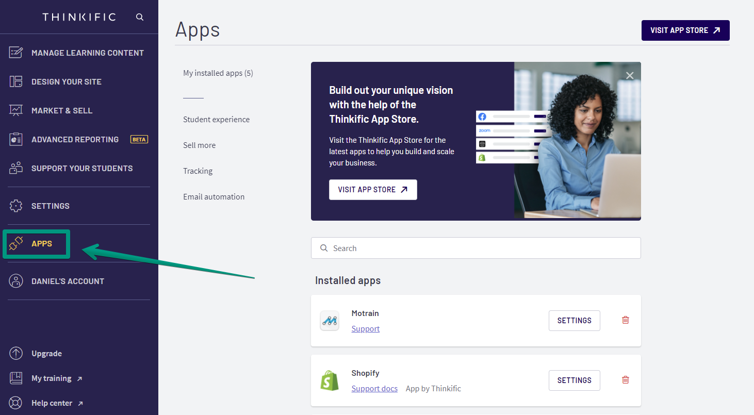Image resolution: width=754 pixels, height=415 pixels.
Task: Click Visit App Store button inside banner
Action: pos(373,190)
